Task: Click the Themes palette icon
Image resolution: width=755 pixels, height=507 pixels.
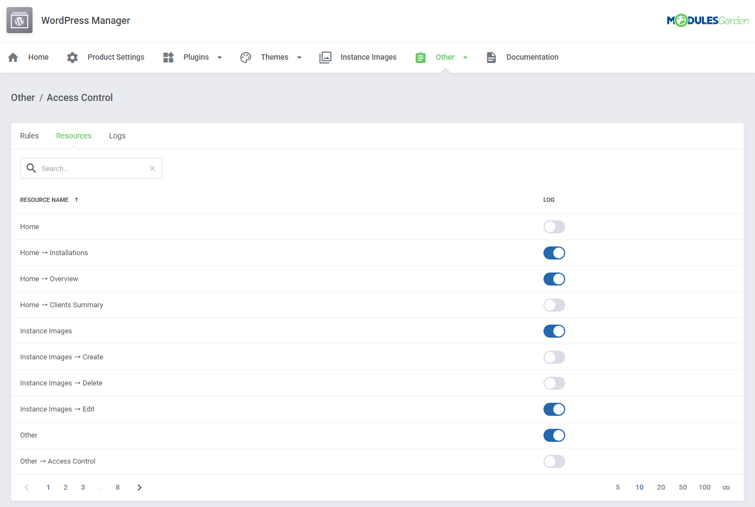Action: tap(246, 57)
